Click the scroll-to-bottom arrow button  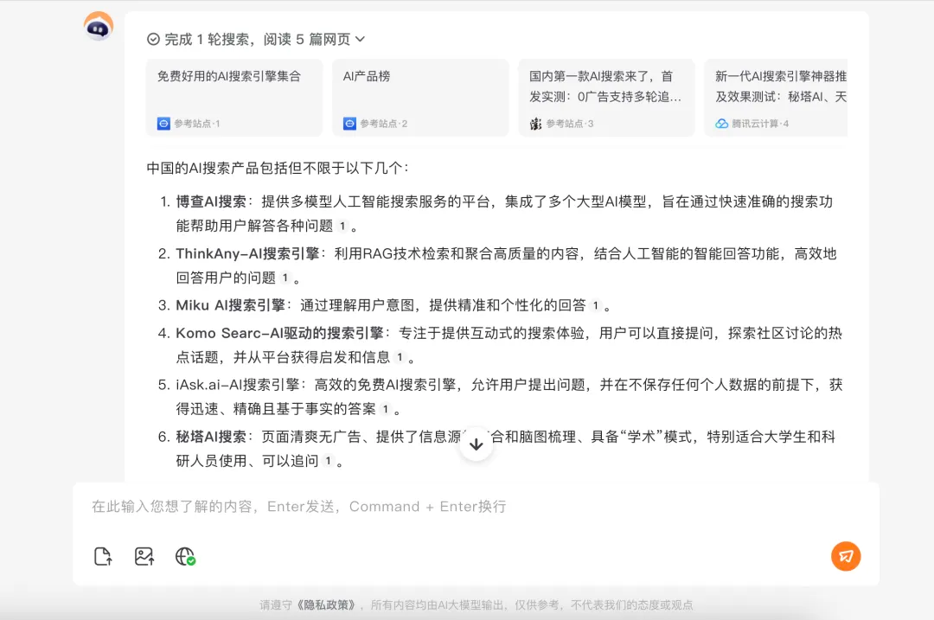tap(476, 444)
